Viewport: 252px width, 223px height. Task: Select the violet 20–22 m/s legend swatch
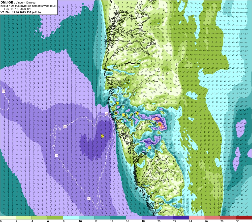coord(165,218)
